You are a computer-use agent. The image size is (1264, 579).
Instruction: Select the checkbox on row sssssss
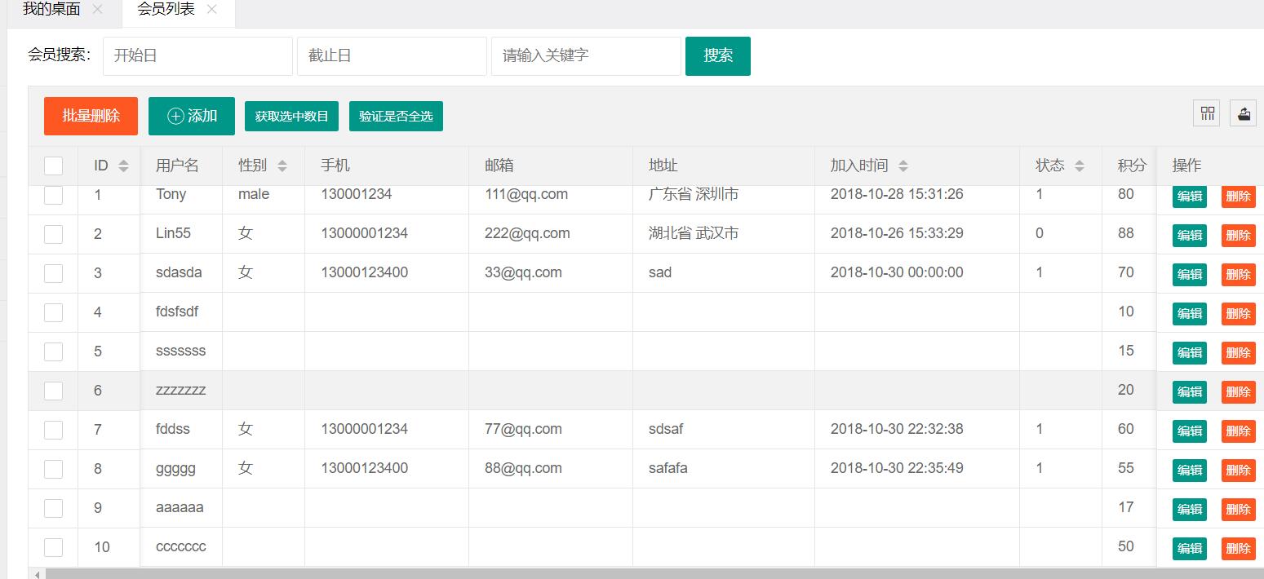(53, 351)
